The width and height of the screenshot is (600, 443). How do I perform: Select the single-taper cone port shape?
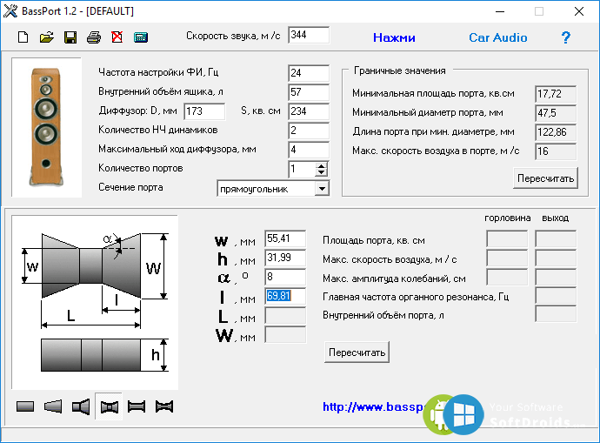tap(53, 406)
